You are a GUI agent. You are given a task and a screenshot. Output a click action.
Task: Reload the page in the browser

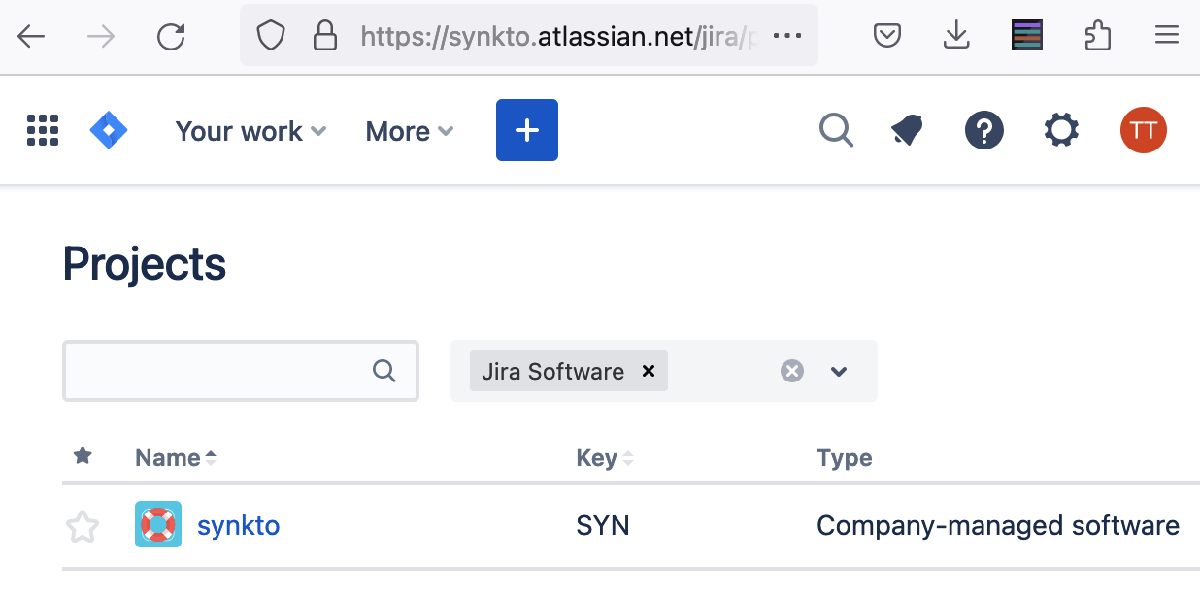[171, 37]
